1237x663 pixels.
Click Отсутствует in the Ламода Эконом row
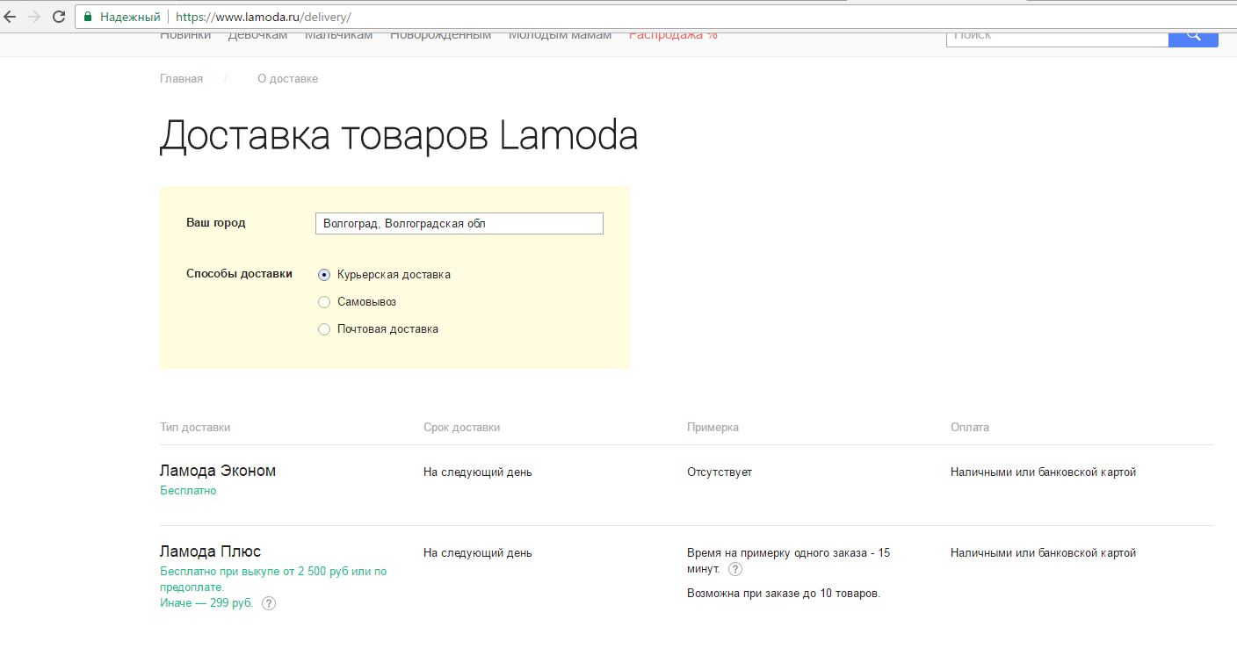(720, 472)
